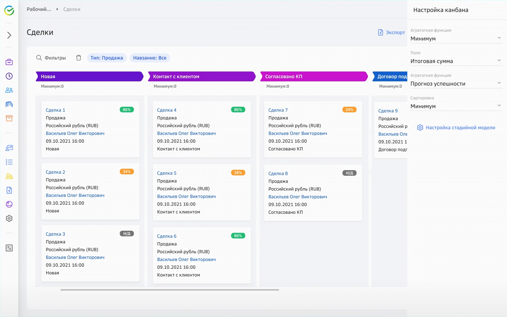Select the clock history icon in the sidebar
Viewport: 507px width, 317px height.
[9, 76]
